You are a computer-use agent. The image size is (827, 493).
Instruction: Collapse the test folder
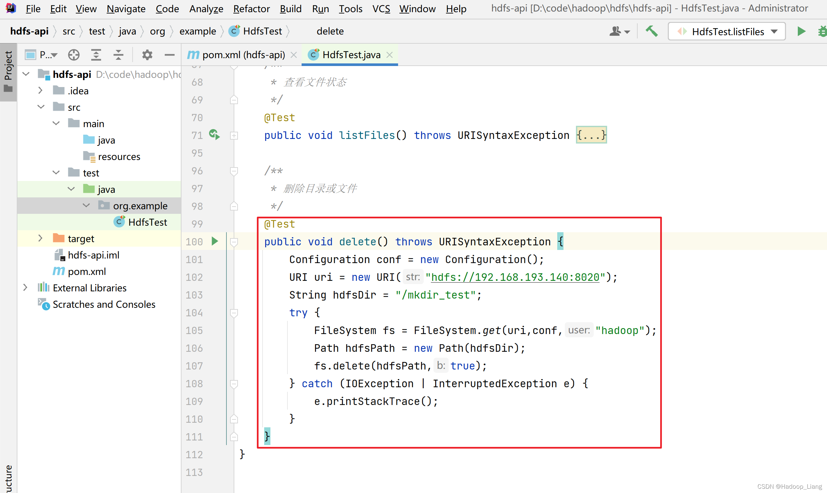click(56, 172)
